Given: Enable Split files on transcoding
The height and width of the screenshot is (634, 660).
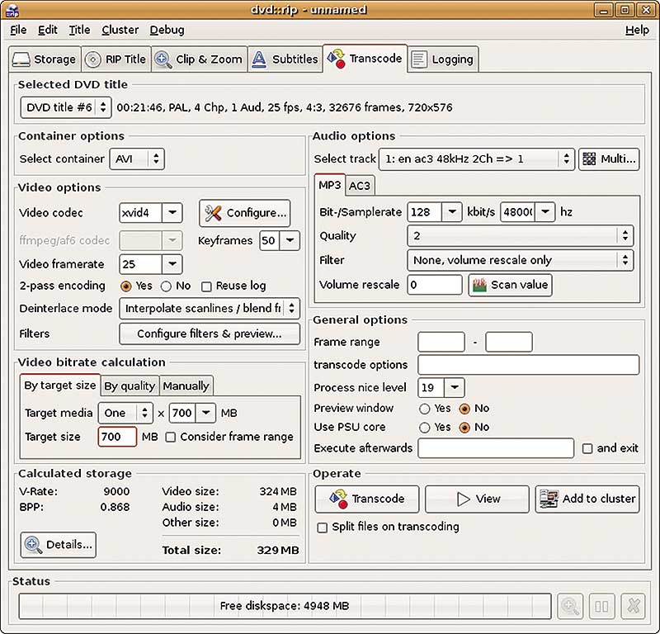Looking at the screenshot, I should coord(322,528).
